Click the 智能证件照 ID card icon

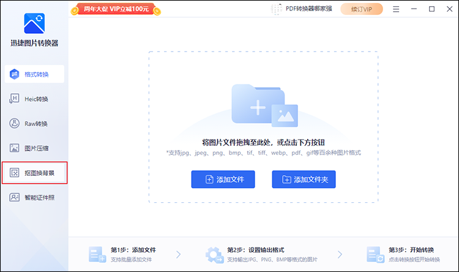15,197
